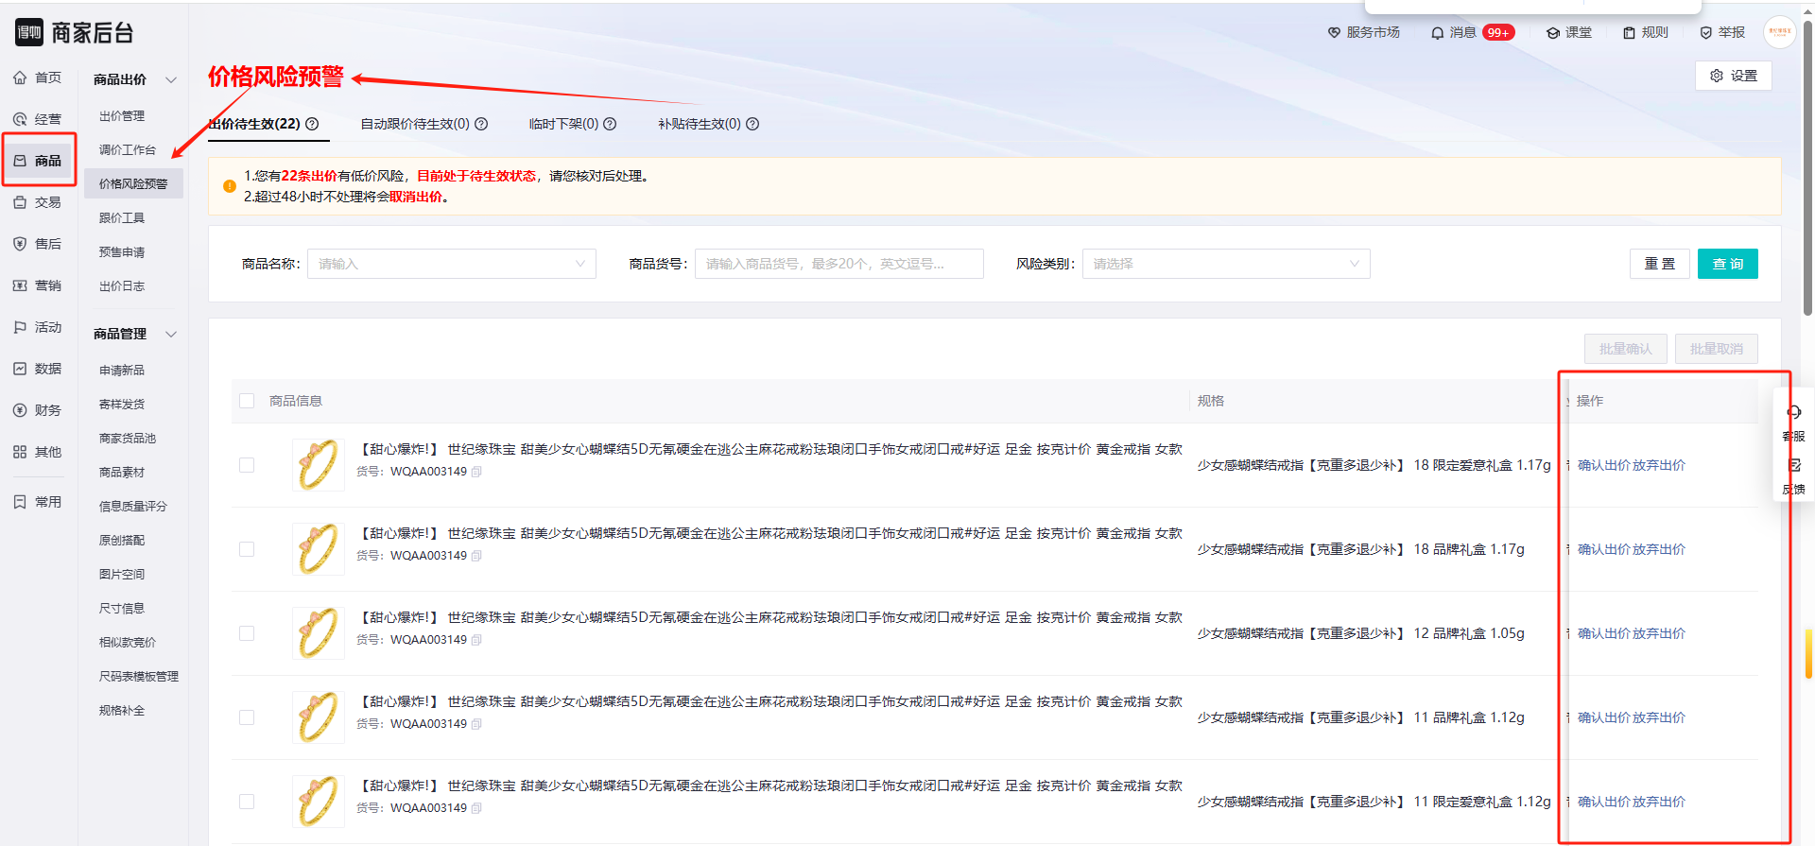Open the 数据 data icon in sidebar

[20, 369]
